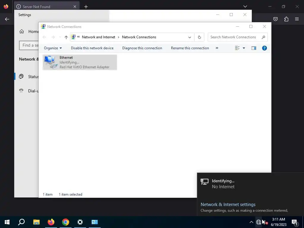
Task: Open File Explorer from taskbar
Action: [x=36, y=222]
